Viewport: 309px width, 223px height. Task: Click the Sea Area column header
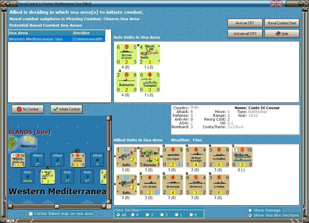point(40,33)
